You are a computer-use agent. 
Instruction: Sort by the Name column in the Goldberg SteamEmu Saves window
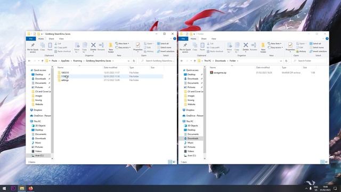[x=60, y=68]
